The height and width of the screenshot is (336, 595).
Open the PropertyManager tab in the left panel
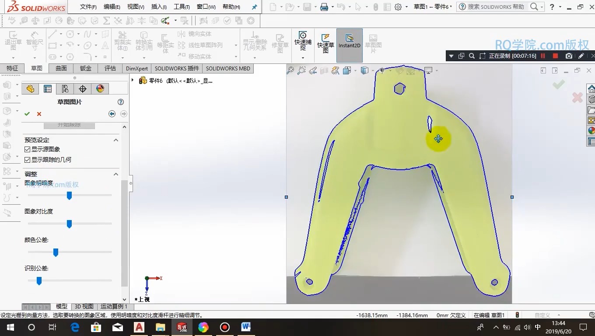(x=49, y=88)
